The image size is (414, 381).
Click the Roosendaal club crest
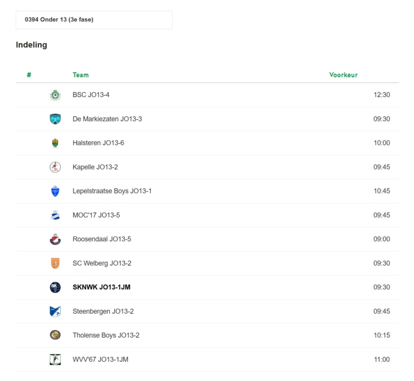(x=55, y=239)
